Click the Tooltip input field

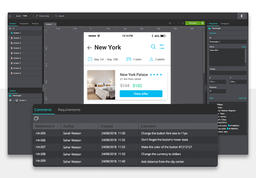228,73
